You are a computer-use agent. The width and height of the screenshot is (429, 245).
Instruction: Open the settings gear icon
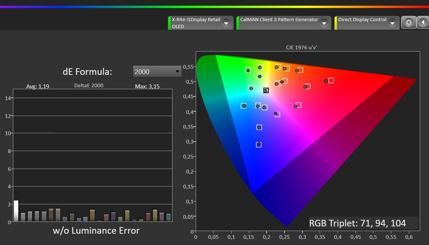(x=409, y=23)
